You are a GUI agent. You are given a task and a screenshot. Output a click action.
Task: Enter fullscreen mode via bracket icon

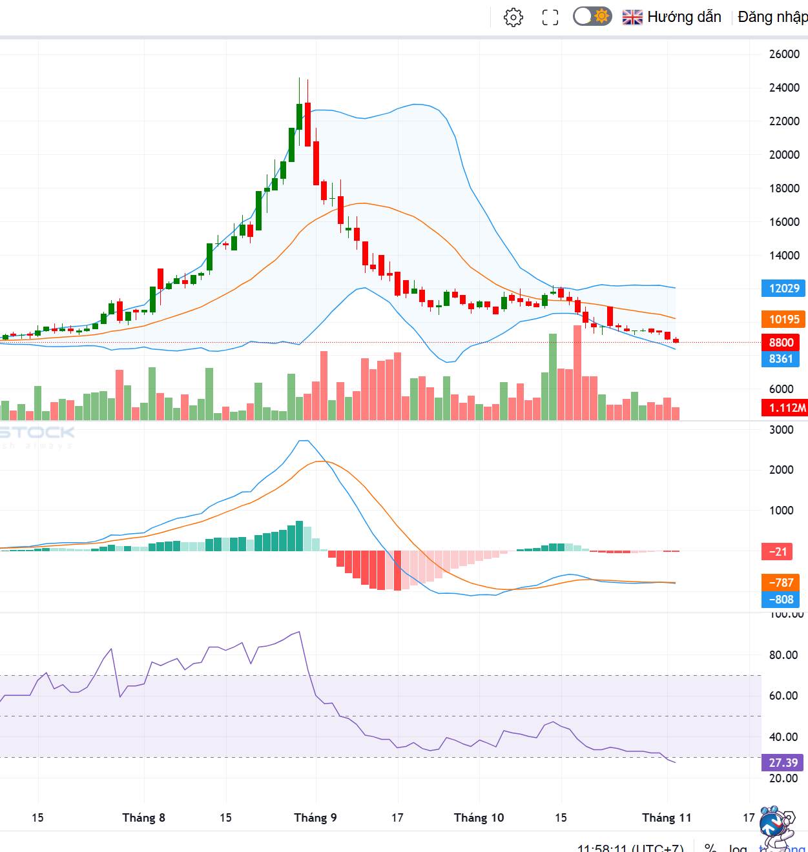point(550,17)
